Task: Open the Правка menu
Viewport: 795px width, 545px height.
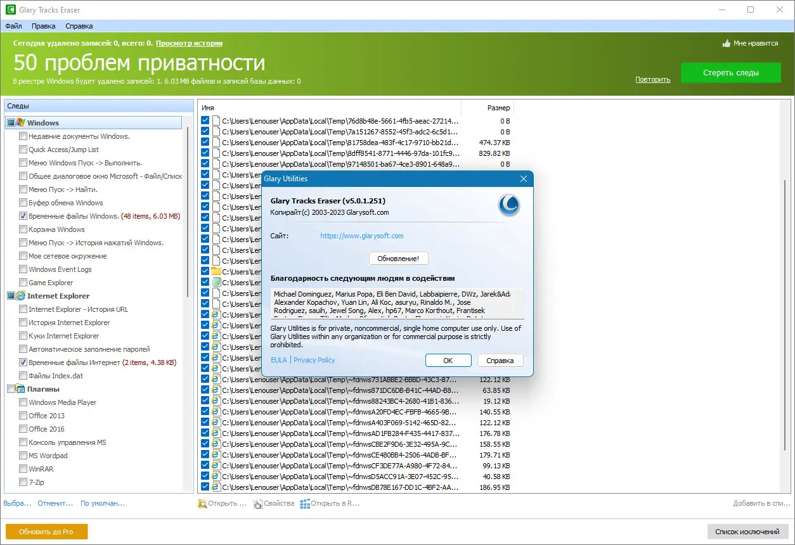Action: (x=43, y=26)
